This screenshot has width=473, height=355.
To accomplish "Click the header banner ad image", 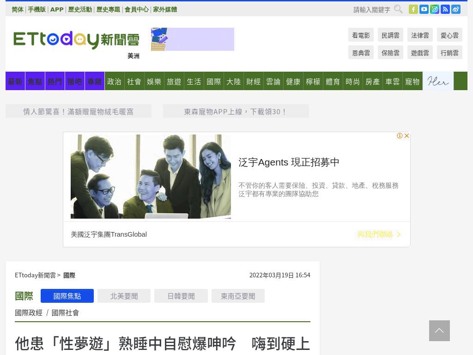I will click(193, 39).
